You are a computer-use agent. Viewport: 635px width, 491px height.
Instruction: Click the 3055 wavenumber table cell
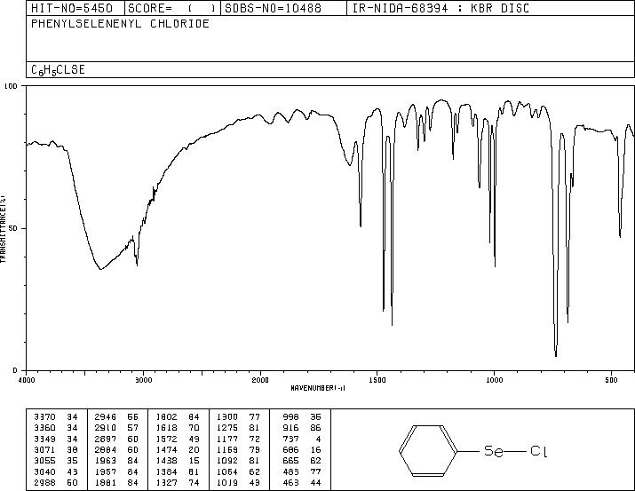point(44,461)
